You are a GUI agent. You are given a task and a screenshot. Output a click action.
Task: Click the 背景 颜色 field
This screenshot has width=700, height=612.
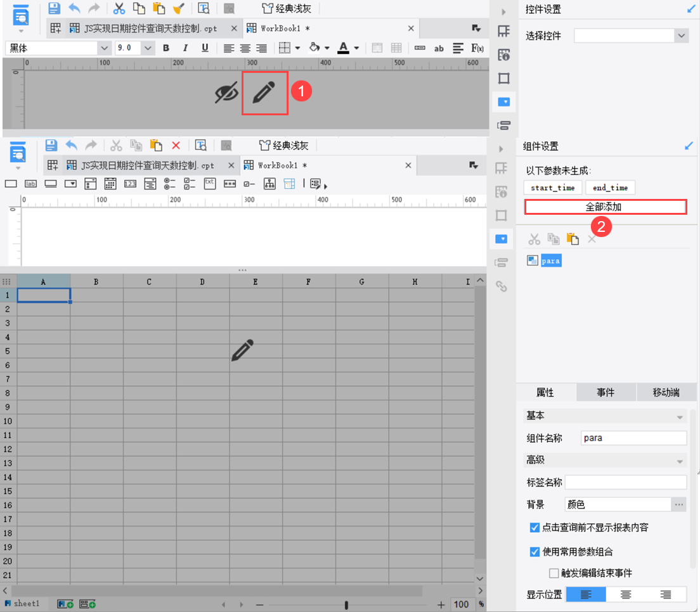pos(618,504)
